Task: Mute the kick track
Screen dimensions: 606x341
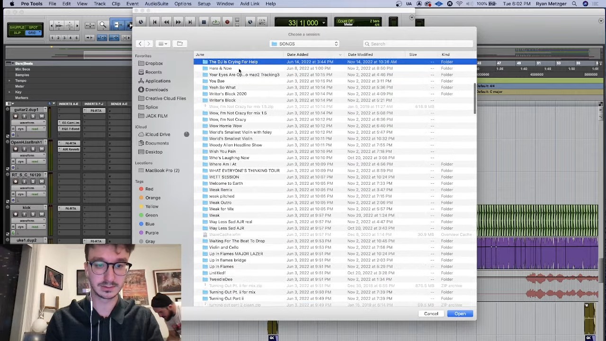Action: pos(41,215)
